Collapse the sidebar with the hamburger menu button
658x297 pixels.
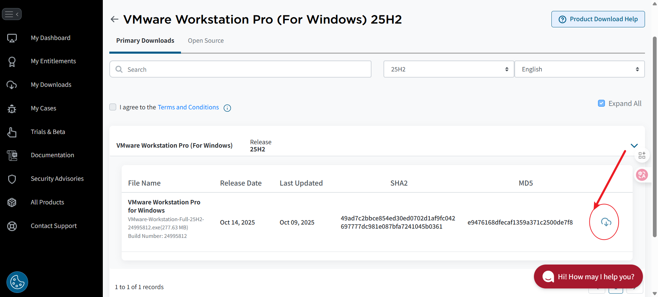coord(12,14)
